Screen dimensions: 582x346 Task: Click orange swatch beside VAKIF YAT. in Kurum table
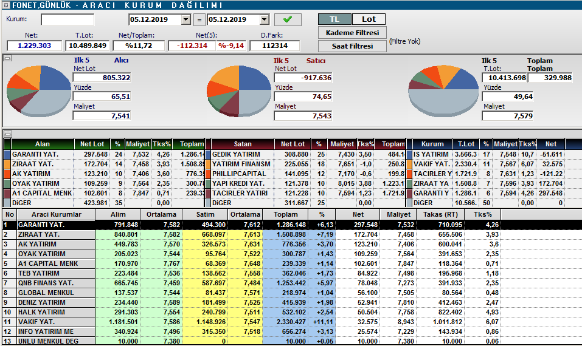click(x=409, y=164)
